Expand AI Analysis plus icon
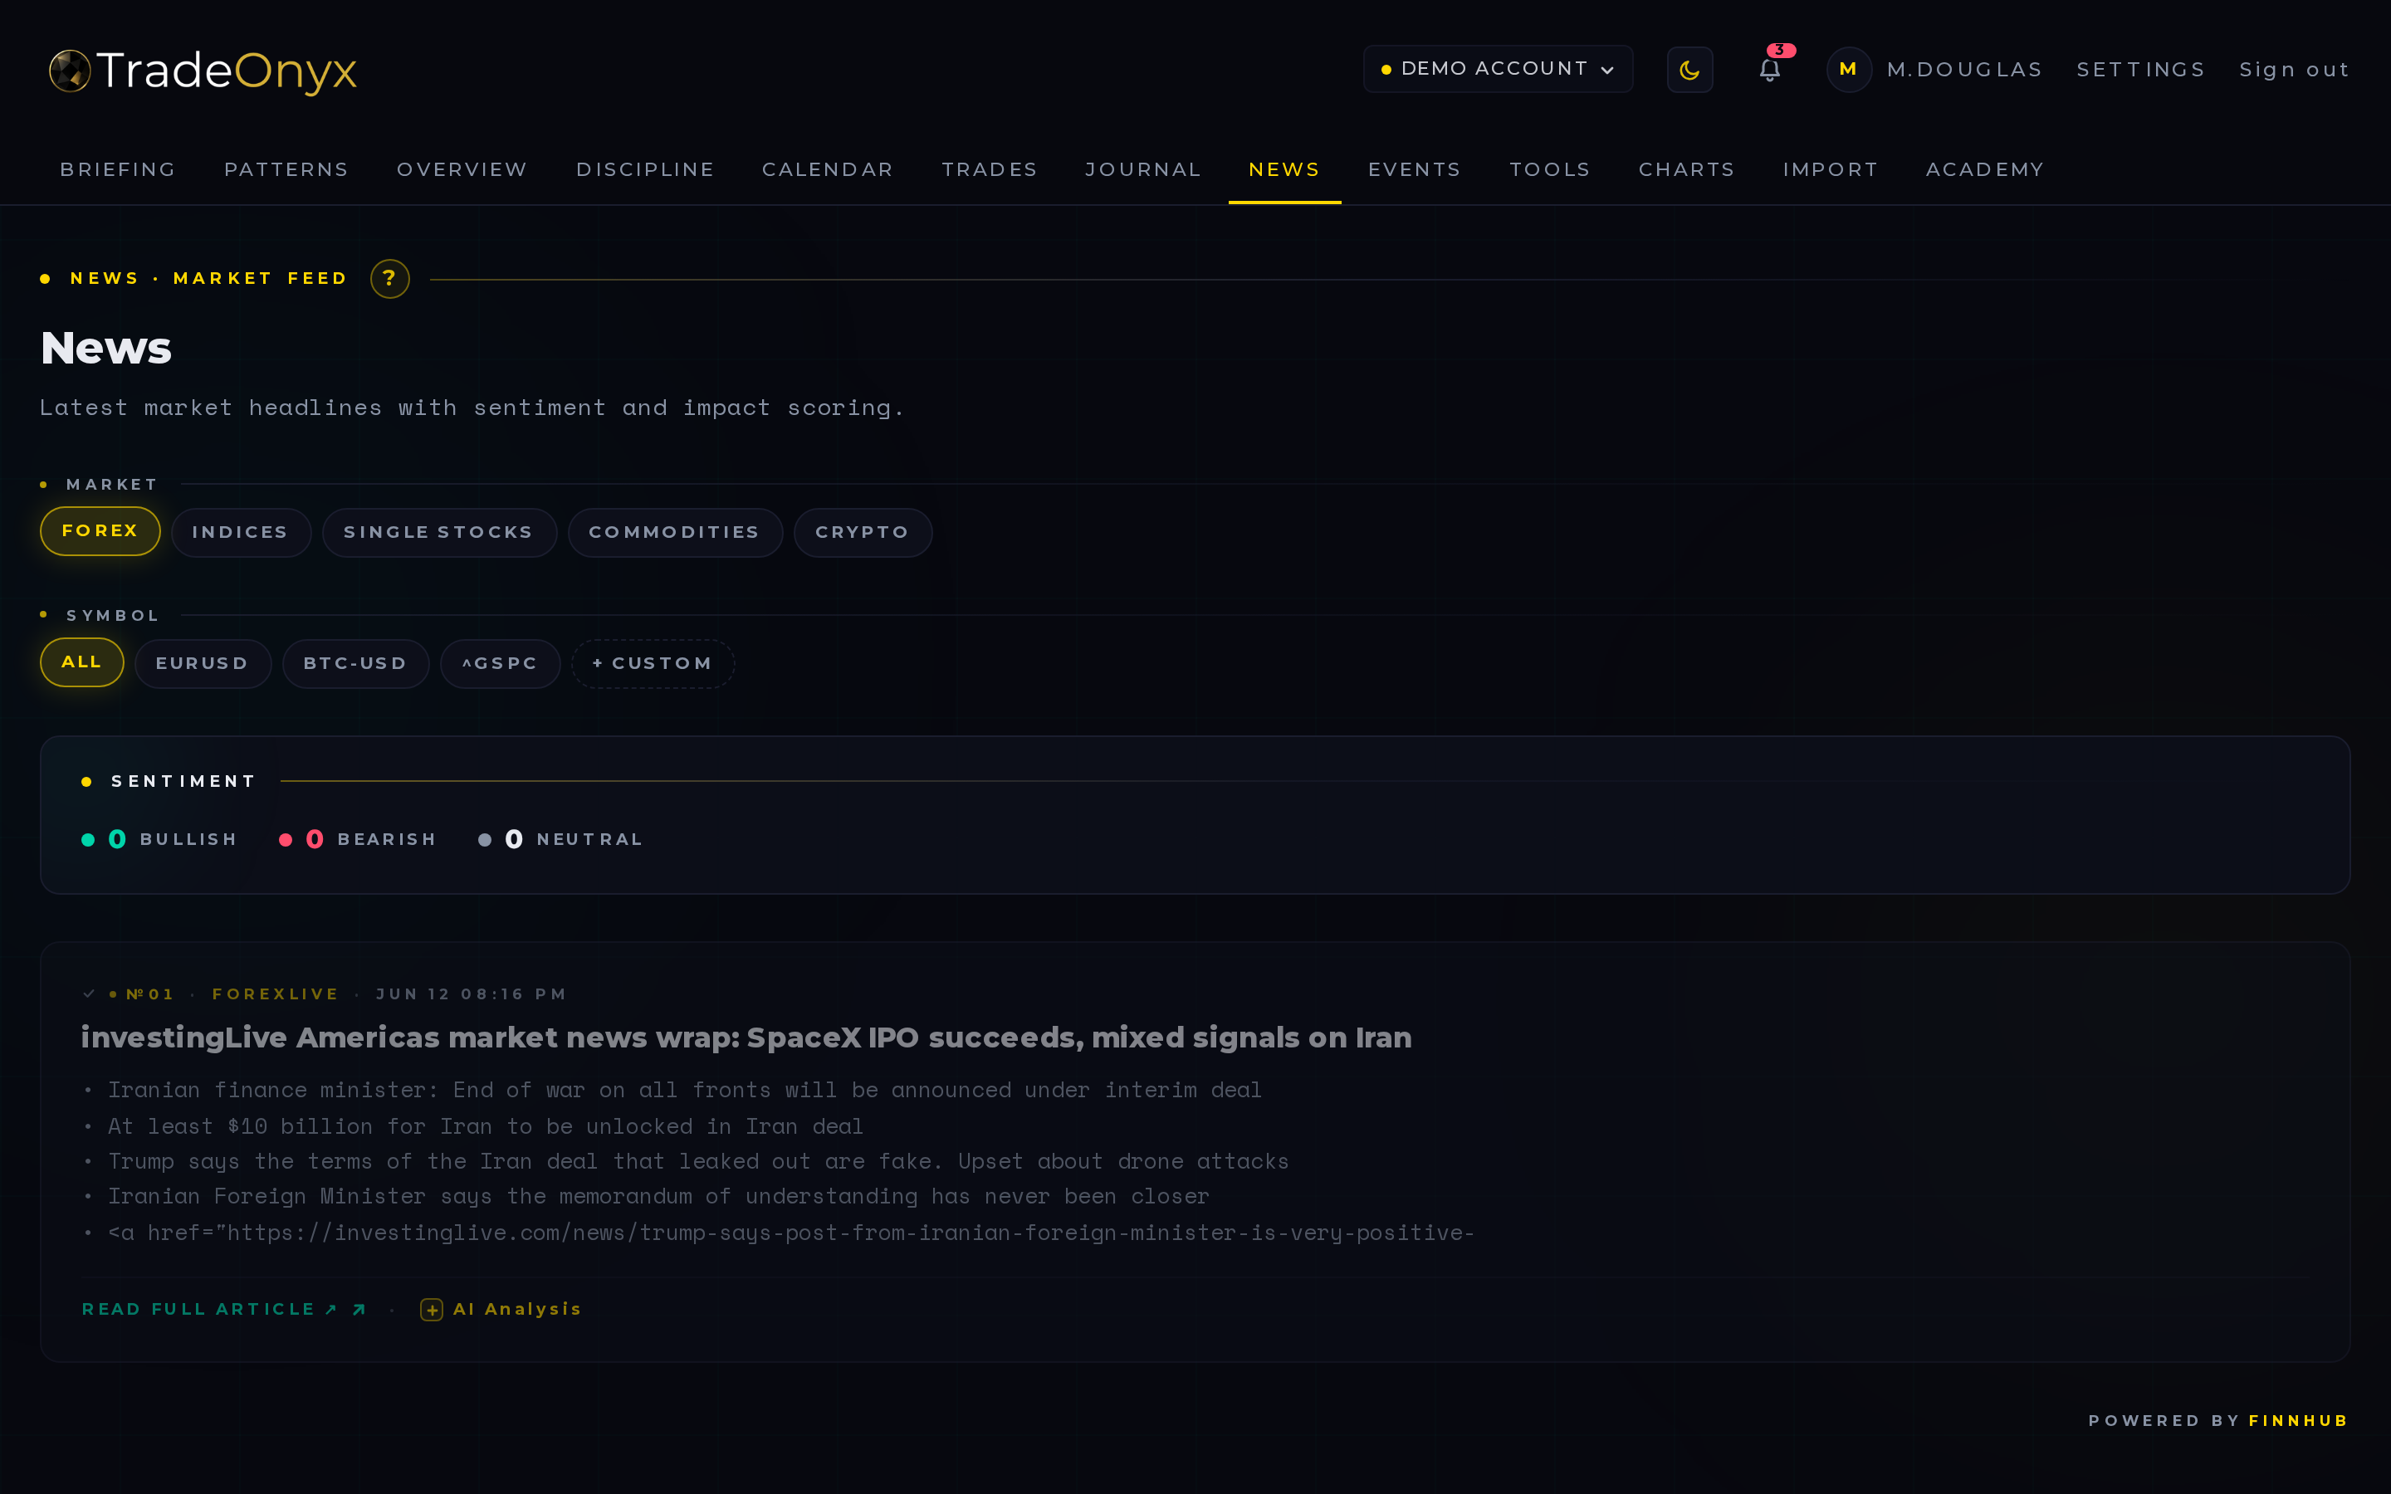The width and height of the screenshot is (2391, 1494). [432, 1309]
